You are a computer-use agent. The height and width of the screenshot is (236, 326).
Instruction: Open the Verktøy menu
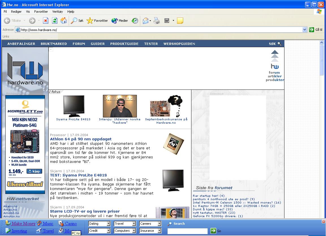[x=58, y=12]
